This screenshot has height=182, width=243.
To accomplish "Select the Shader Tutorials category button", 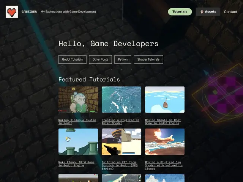I will click(x=148, y=60).
